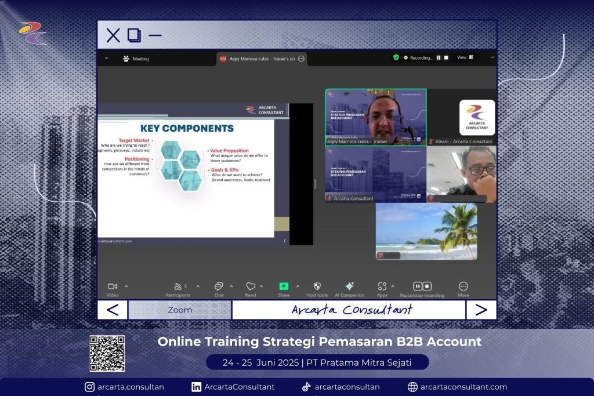Open the View layout menu
The height and width of the screenshot is (396, 594).
(x=465, y=58)
